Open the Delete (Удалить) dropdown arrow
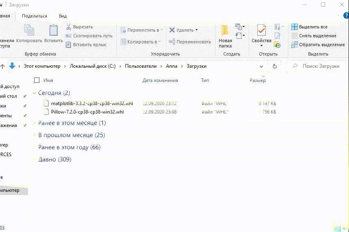349x232 pixels. pos(196,30)
